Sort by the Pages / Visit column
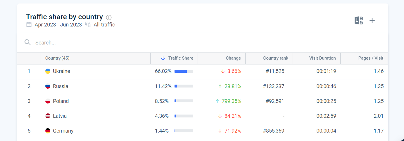Image resolution: width=404 pixels, height=141 pixels. click(370, 58)
